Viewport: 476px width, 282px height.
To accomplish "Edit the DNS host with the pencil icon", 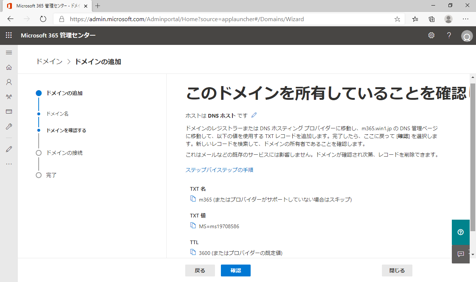I will tap(254, 115).
